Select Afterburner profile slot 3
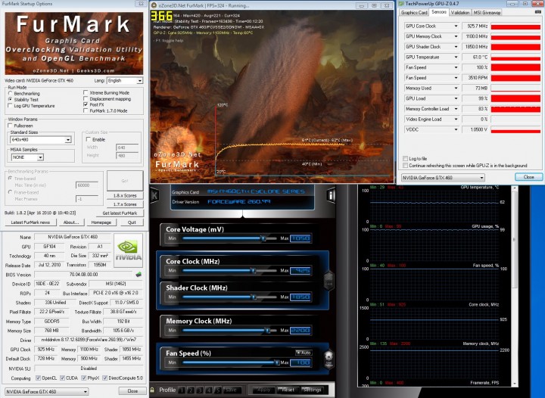This screenshot has height=398, width=545. [200, 390]
